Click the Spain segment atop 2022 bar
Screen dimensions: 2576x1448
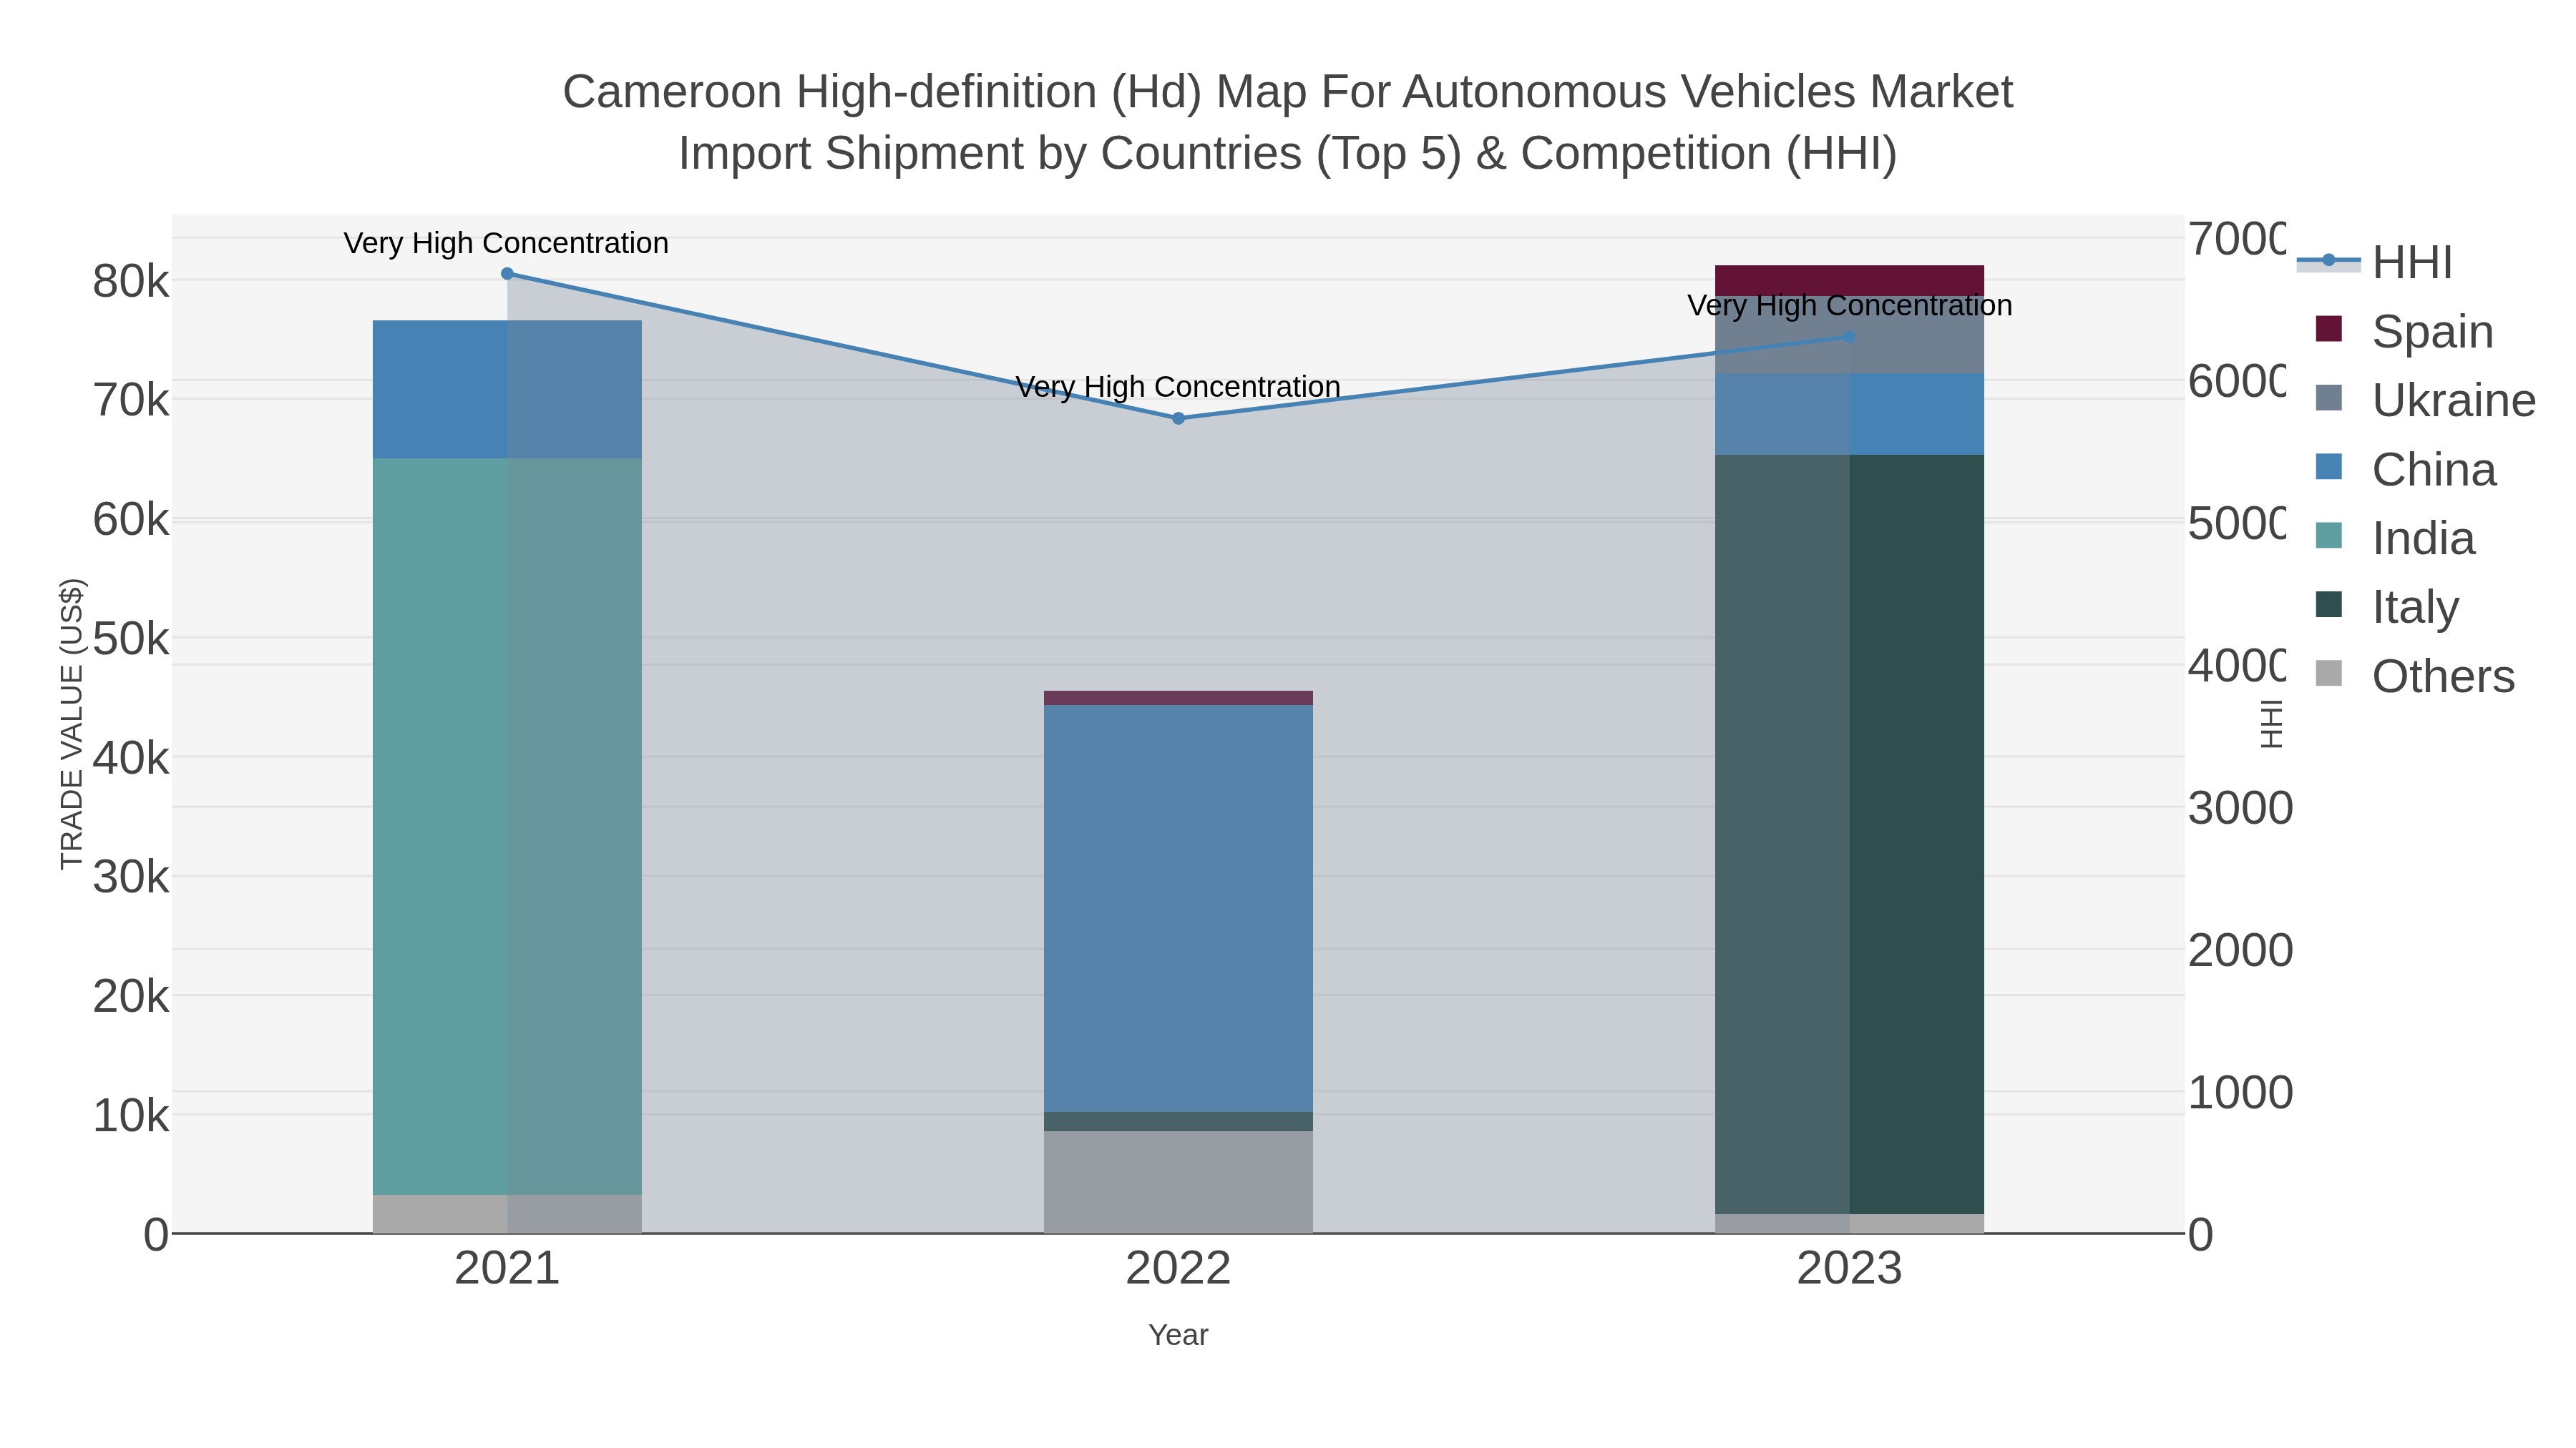pos(1178,697)
